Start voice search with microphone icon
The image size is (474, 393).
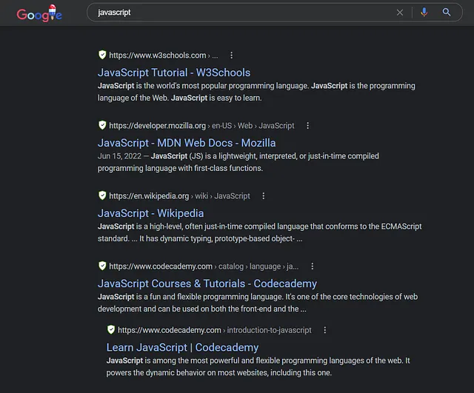tap(424, 13)
